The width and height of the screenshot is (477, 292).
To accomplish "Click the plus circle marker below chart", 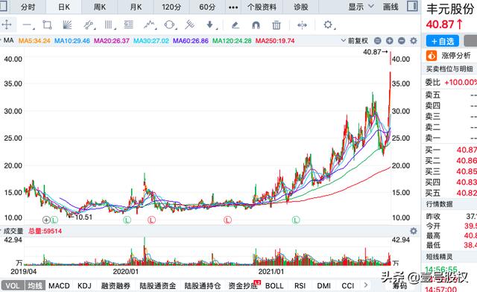I will coord(46,220).
